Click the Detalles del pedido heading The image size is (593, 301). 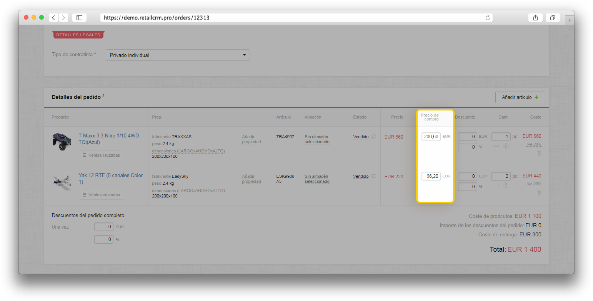(x=76, y=97)
